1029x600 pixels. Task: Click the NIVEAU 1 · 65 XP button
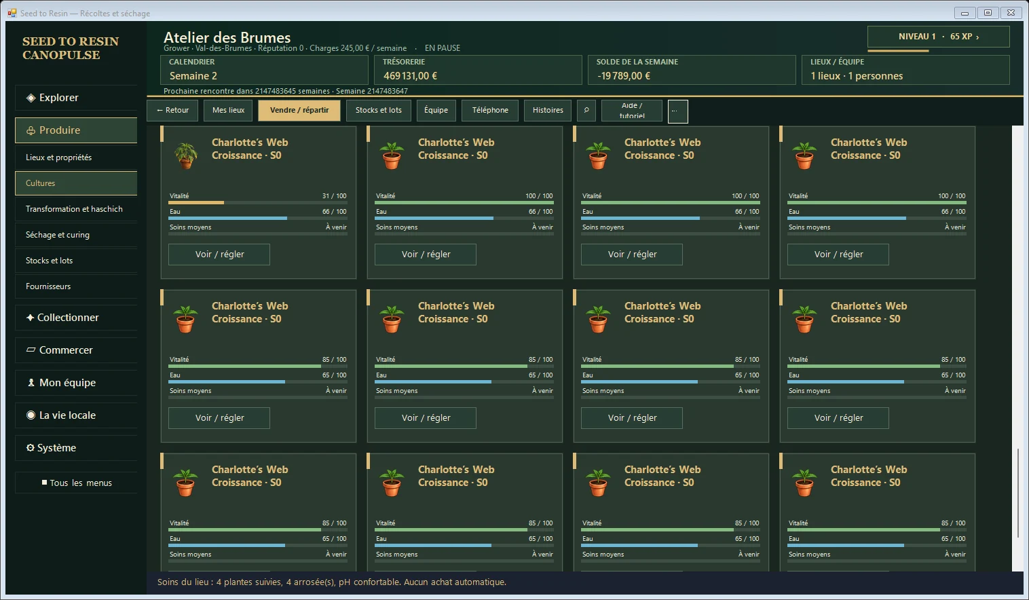[x=939, y=37]
